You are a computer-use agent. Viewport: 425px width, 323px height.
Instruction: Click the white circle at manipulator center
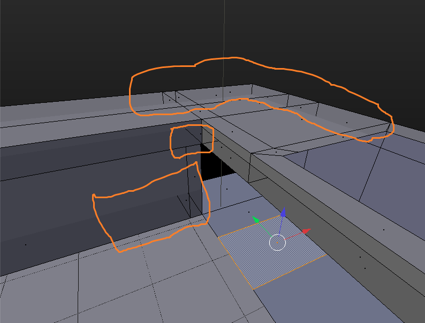277,243
